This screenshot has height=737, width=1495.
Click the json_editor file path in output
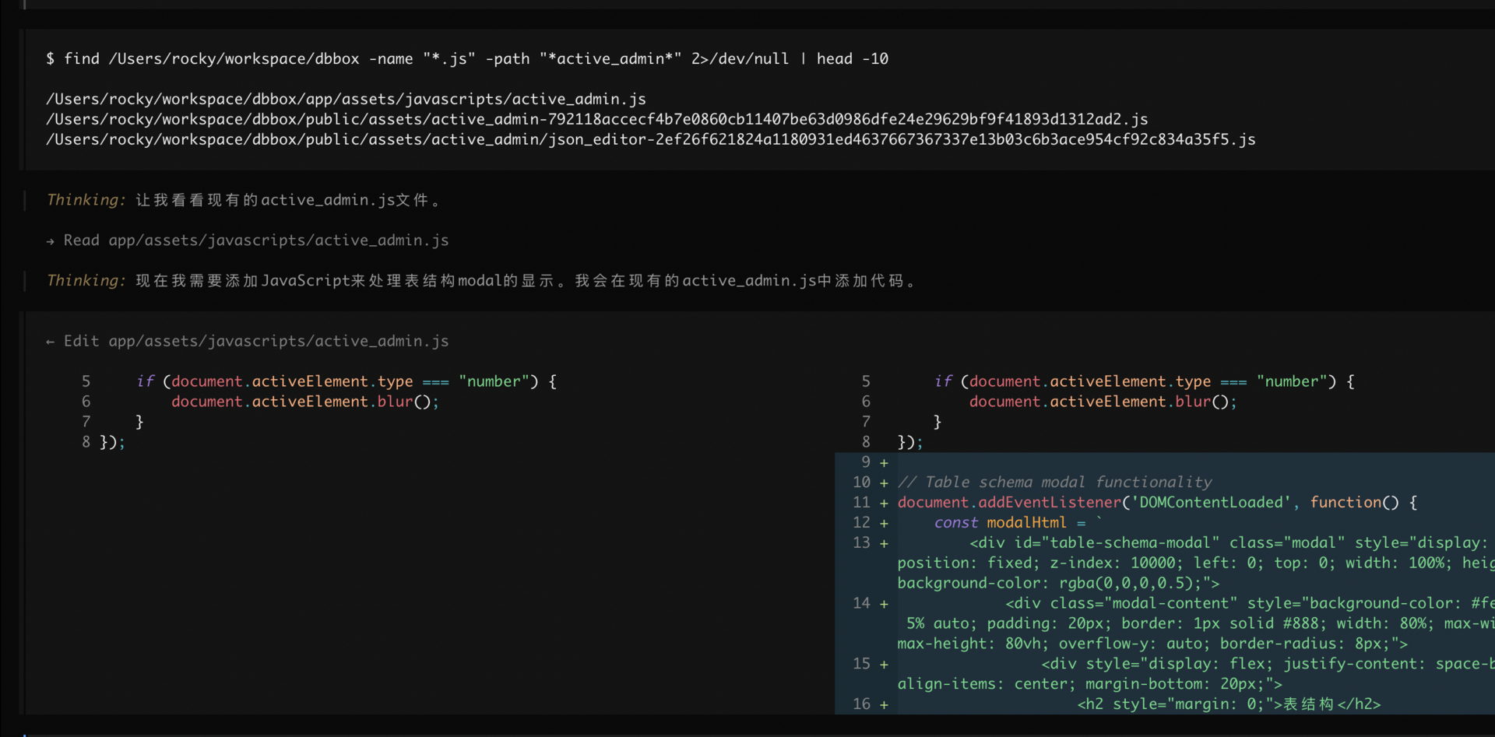650,140
